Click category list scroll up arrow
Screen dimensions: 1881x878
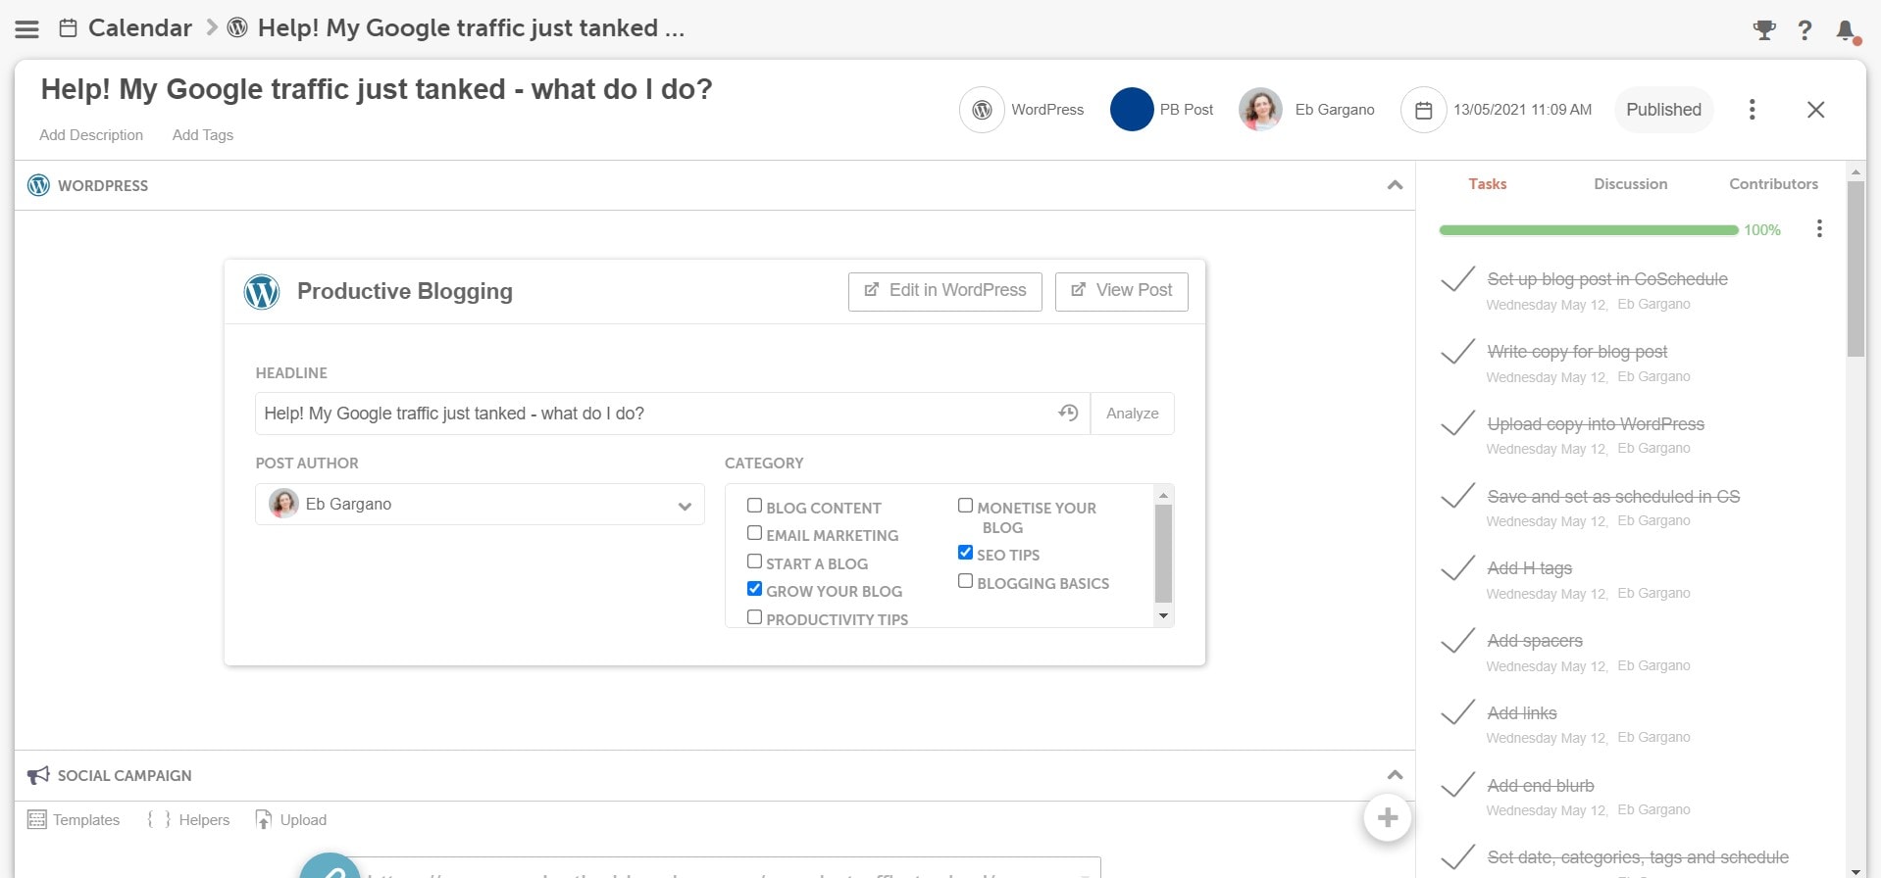click(1163, 496)
